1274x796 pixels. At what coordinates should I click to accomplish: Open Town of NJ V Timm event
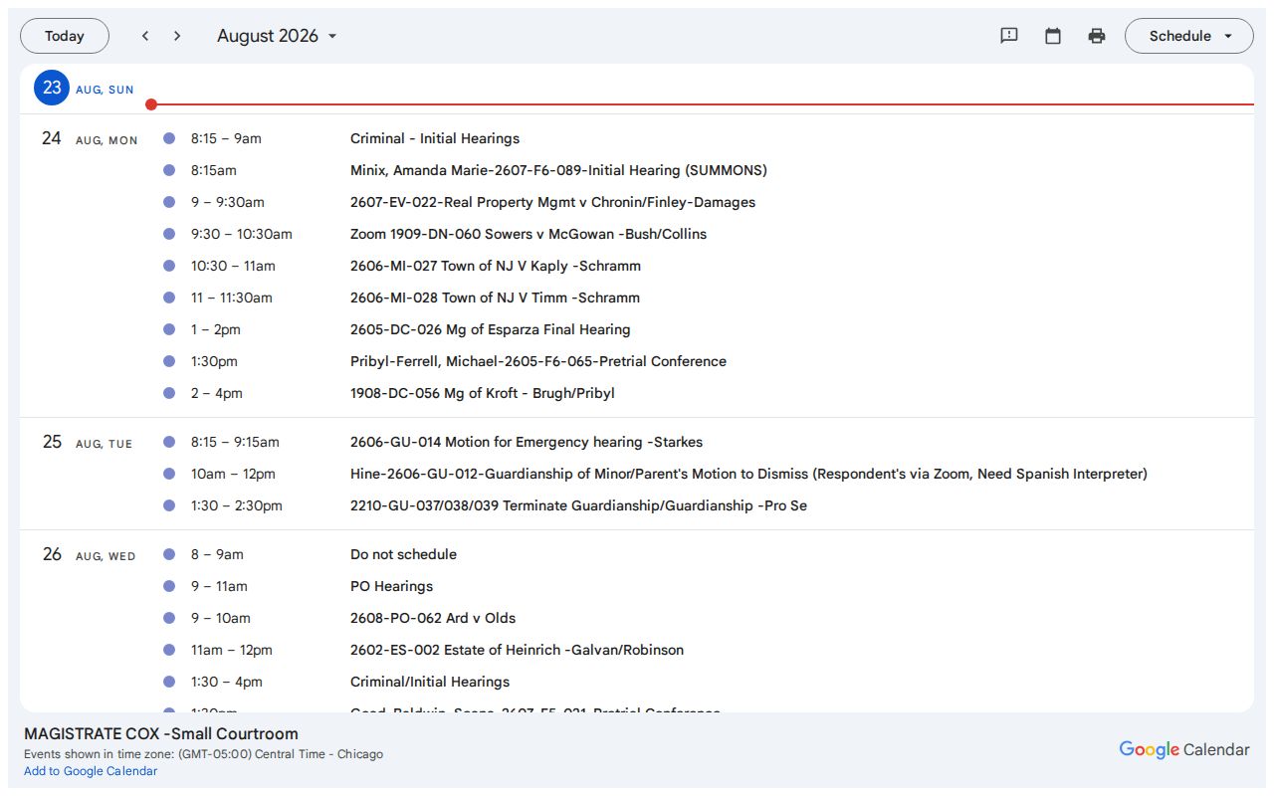coord(495,298)
